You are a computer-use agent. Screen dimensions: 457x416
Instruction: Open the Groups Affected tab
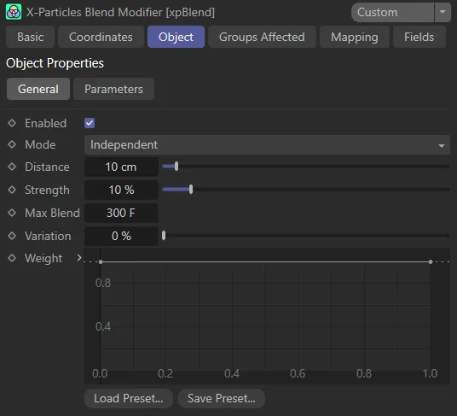pos(262,37)
